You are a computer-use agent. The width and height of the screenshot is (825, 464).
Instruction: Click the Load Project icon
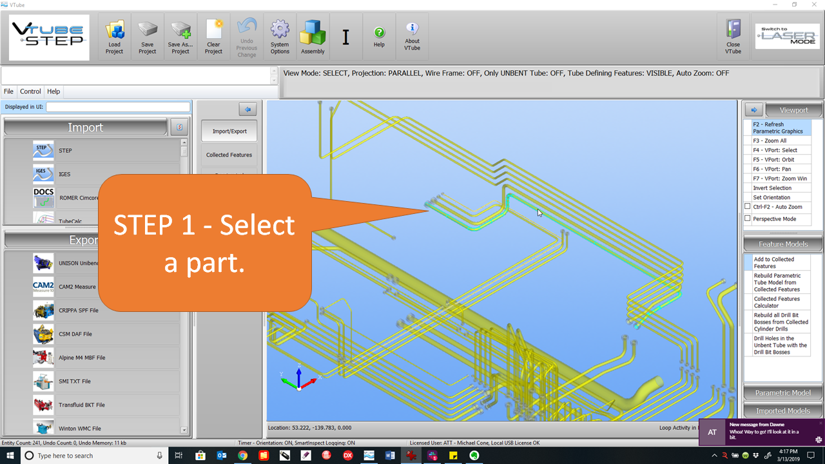tap(114, 30)
